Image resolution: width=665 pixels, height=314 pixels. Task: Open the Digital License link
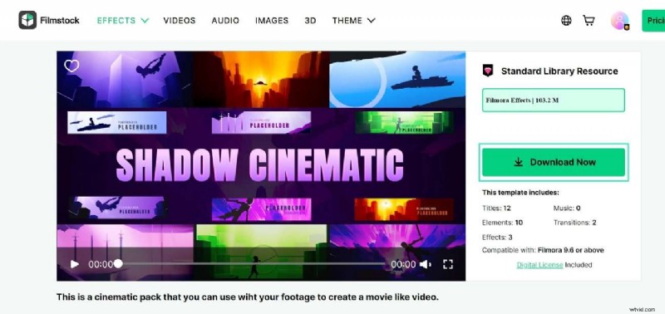pos(539,265)
